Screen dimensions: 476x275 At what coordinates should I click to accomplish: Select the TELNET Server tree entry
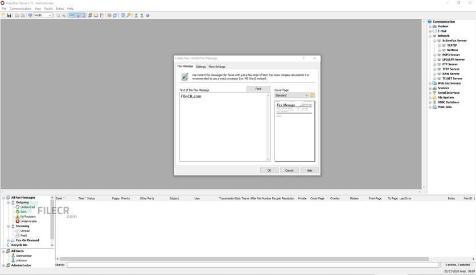[x=452, y=79]
